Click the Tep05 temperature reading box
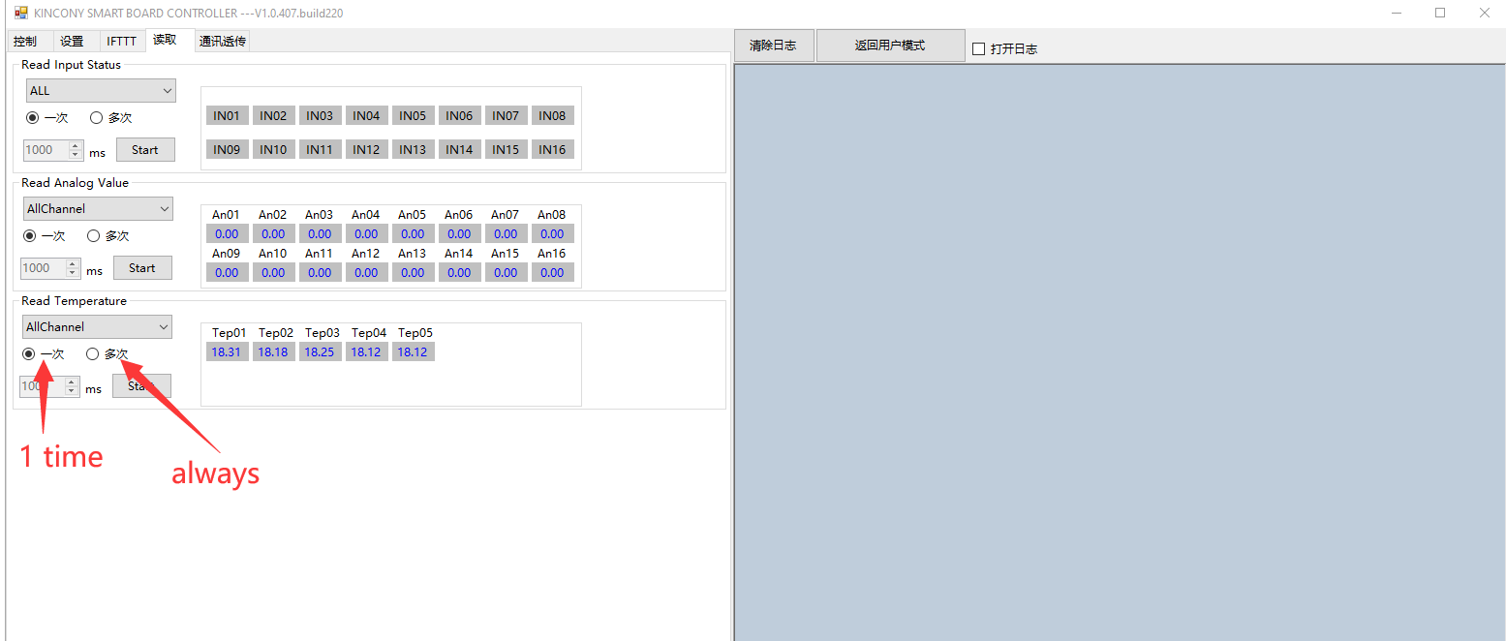This screenshot has height=641, width=1506. pyautogui.click(x=413, y=351)
